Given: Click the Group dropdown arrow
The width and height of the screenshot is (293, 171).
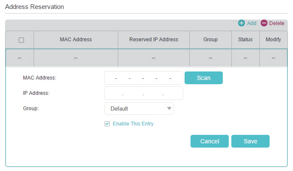Looking at the screenshot, I should click(169, 108).
